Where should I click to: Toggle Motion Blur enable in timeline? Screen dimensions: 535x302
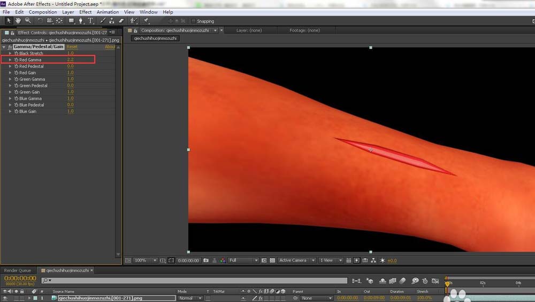[403, 281]
